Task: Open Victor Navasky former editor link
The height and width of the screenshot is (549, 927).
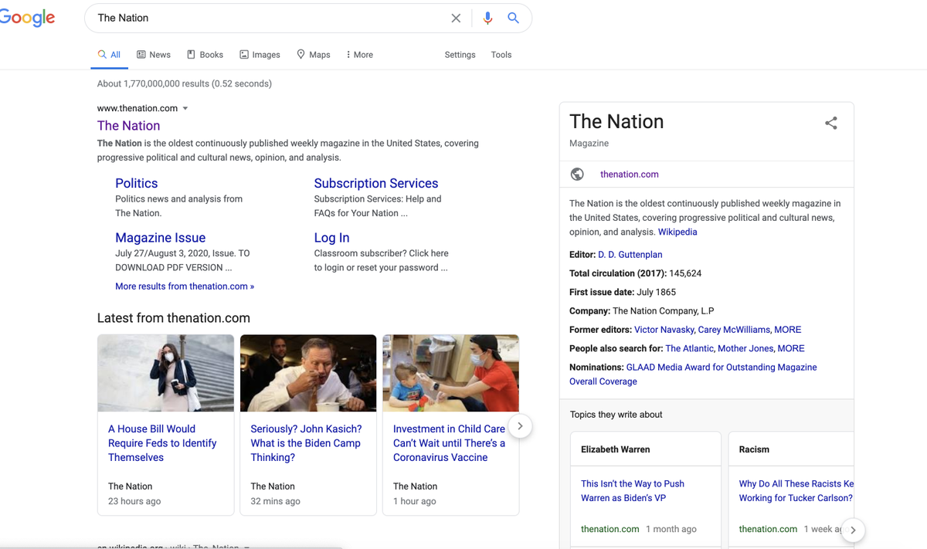Action: tap(664, 329)
